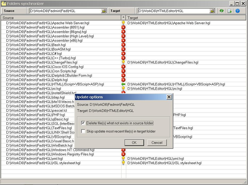Viewport: 248px width, 185px height.
Task: Click red X icon for Cisco IOS Config.hgl
Action: [123, 66]
